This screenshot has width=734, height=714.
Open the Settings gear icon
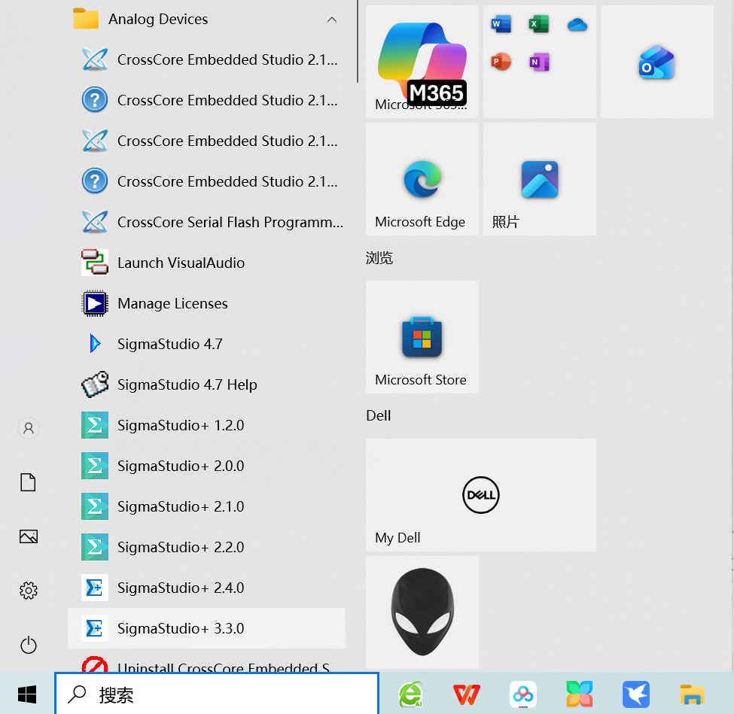pos(29,591)
